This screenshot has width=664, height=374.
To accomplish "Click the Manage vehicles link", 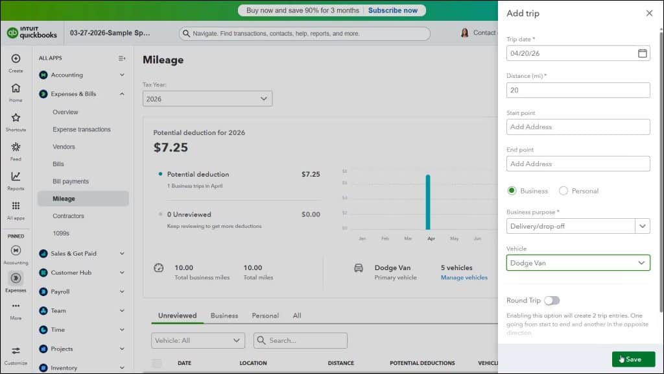I will (464, 278).
